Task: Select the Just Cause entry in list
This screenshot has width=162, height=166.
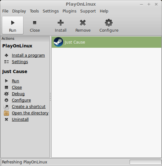Action: [107, 42]
